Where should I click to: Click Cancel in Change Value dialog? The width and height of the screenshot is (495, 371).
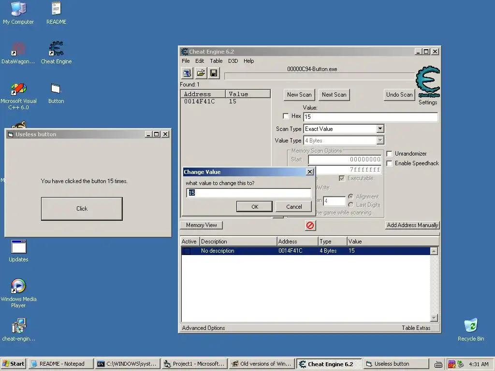click(294, 207)
